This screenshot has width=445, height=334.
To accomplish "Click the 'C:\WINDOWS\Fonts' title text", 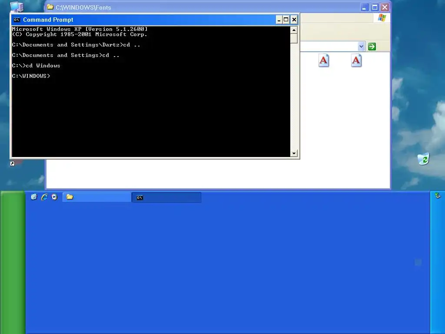I will (83, 7).
